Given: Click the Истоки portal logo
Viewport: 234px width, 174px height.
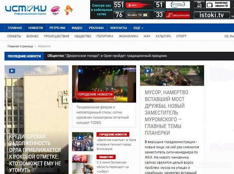Looking at the screenshot, I should pos(26,10).
